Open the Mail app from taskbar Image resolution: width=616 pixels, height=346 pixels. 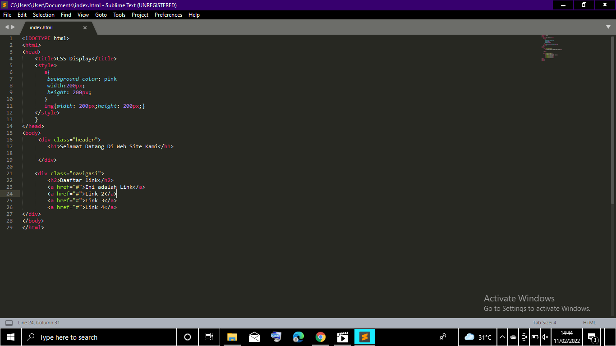(x=254, y=337)
